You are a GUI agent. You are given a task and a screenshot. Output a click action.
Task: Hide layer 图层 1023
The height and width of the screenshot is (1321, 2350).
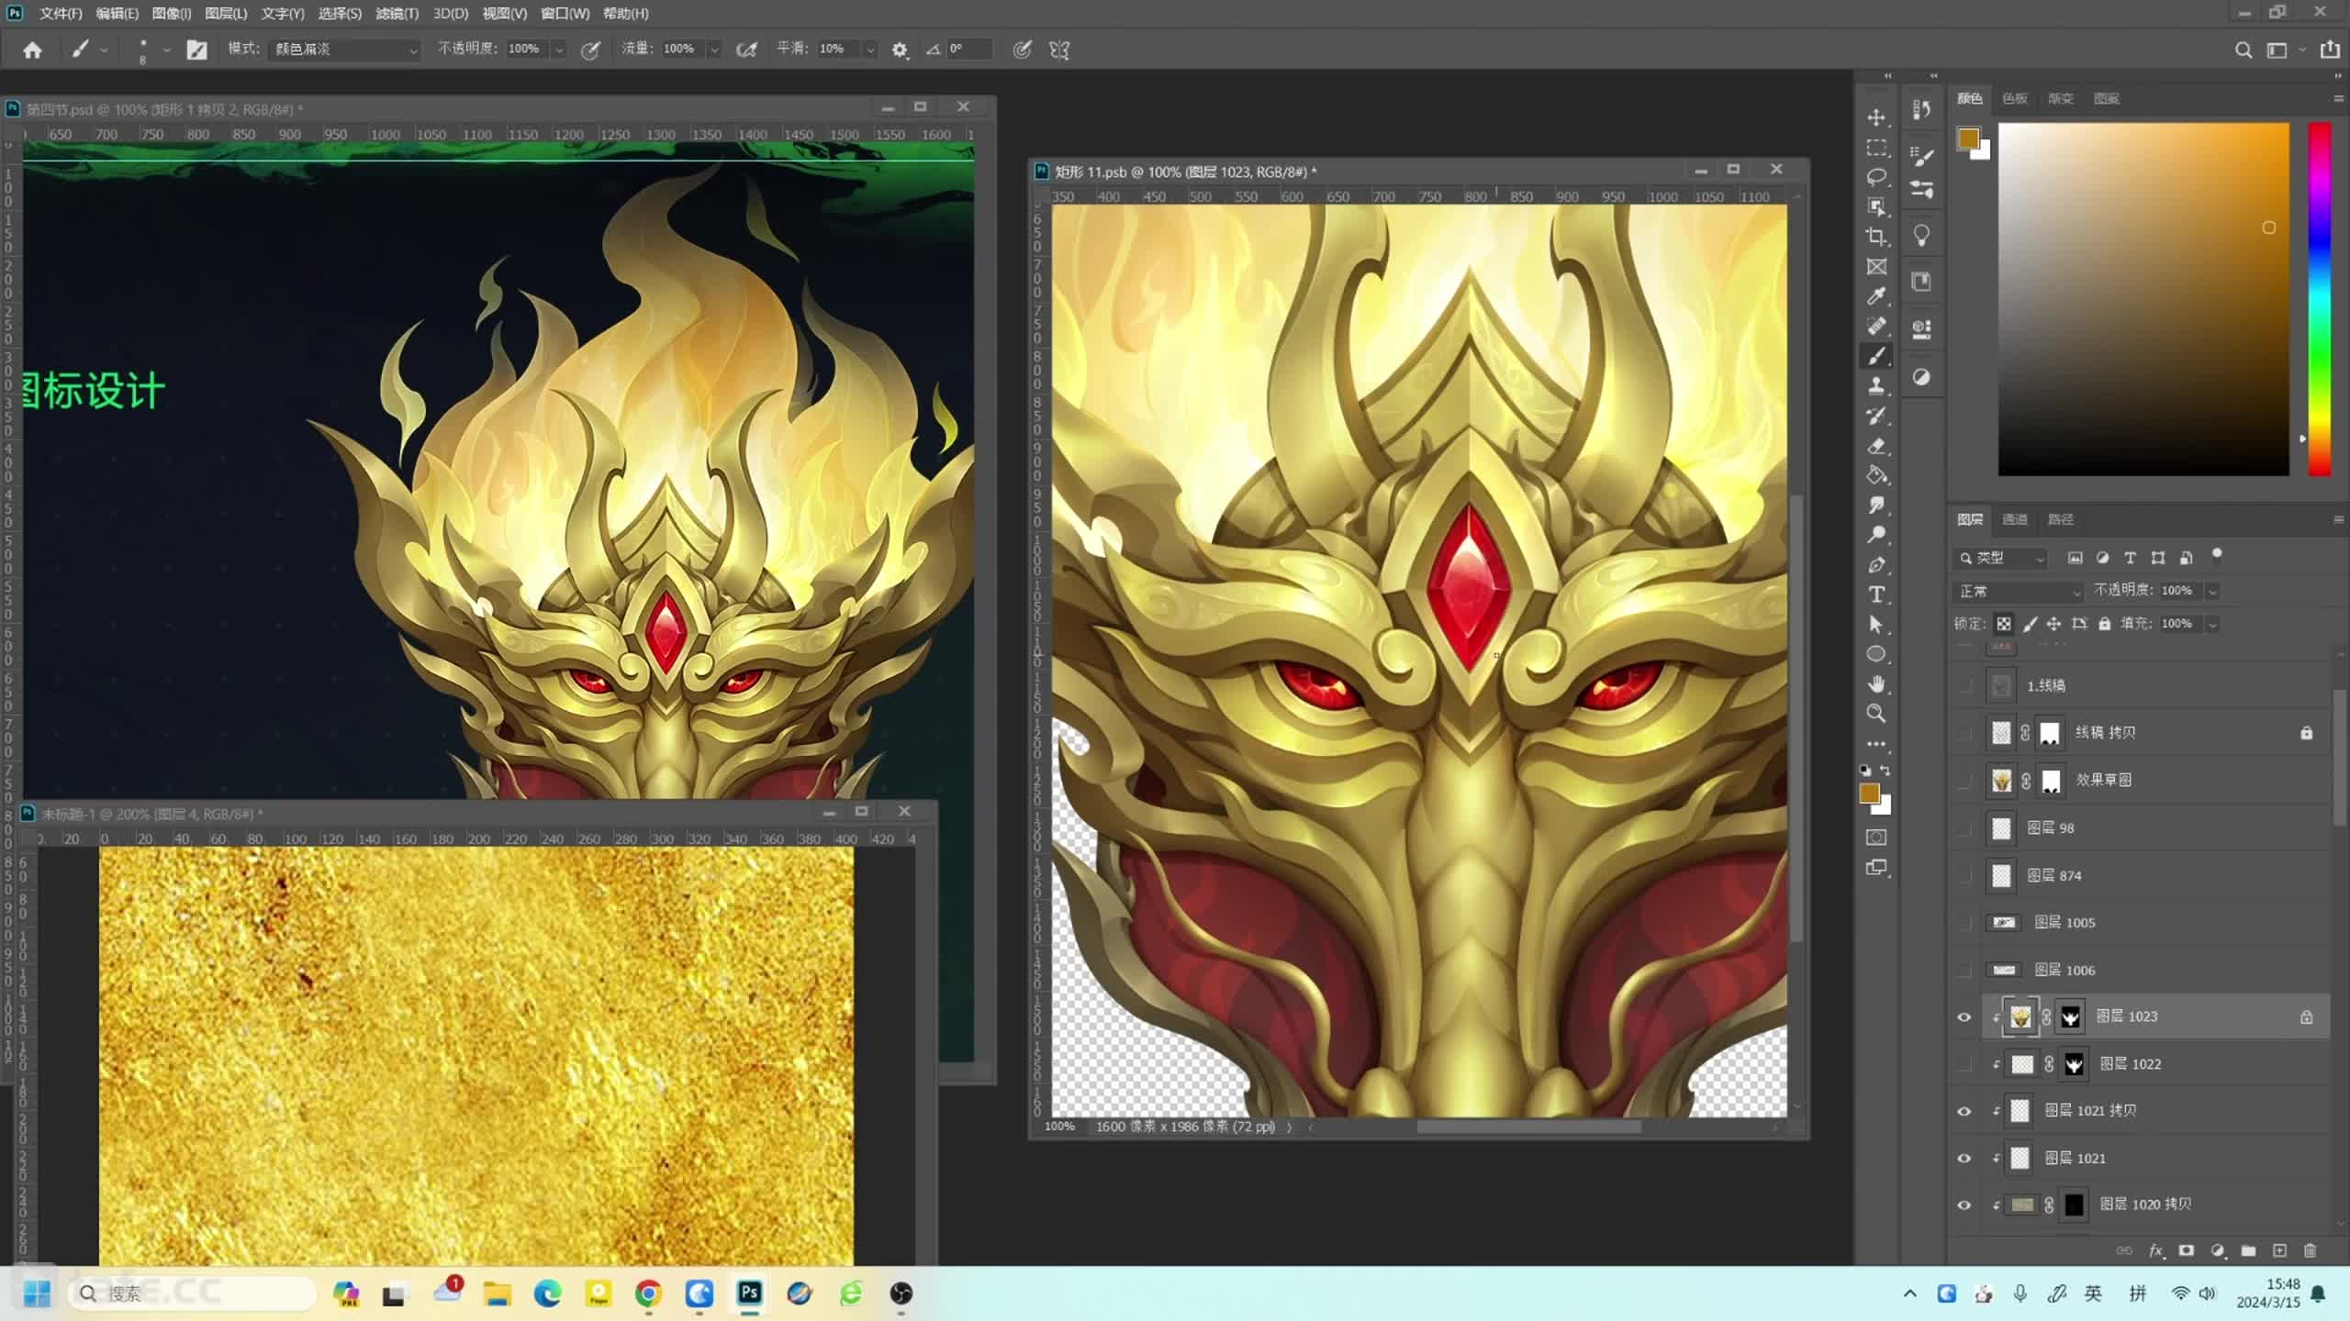[x=1964, y=1016]
